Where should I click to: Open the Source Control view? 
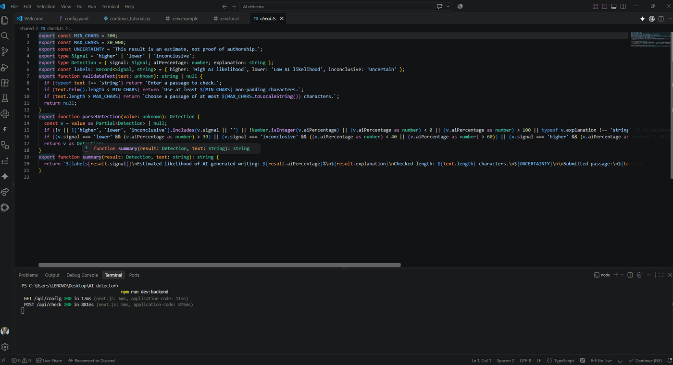tap(5, 51)
